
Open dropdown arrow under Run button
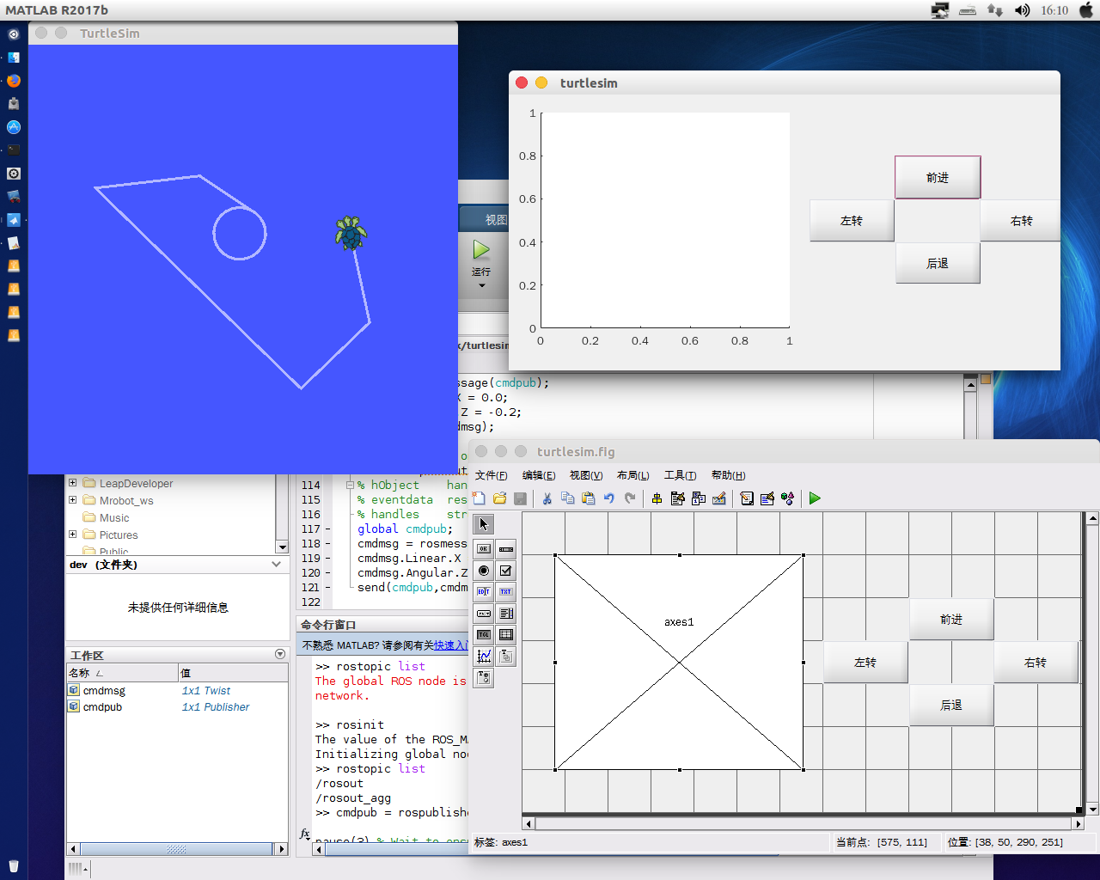click(x=481, y=285)
